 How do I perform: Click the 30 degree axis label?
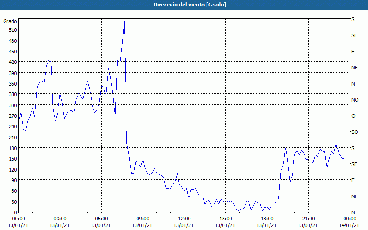(x=14, y=202)
